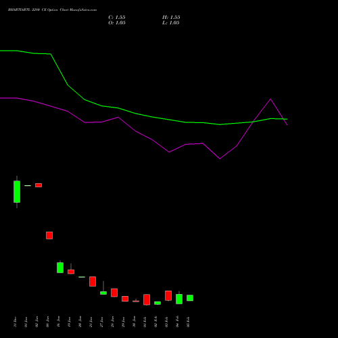
Task: Click the green candle for 16 Jan
Action: [60, 268]
